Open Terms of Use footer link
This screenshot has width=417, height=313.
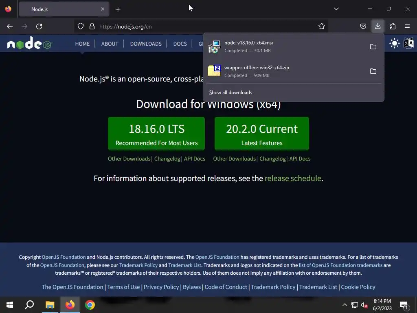[x=123, y=287]
